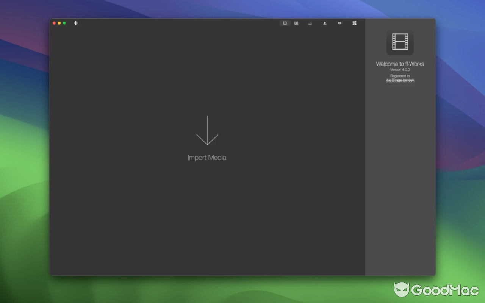Click the bitrate chart analysis icon
Viewport: 485px width, 303px height.
310,23
